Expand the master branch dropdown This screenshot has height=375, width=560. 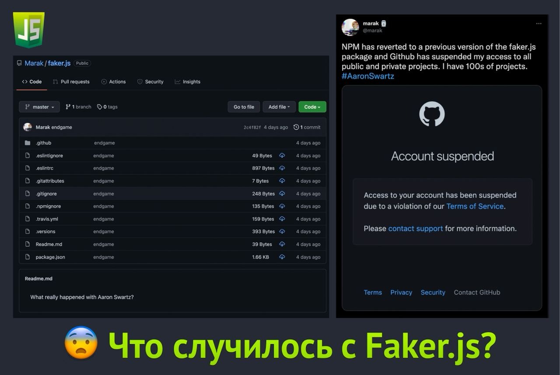click(x=39, y=107)
